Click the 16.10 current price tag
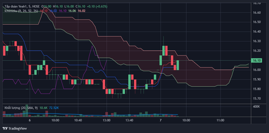Screen dimensions: 269x133 click(256, 60)
